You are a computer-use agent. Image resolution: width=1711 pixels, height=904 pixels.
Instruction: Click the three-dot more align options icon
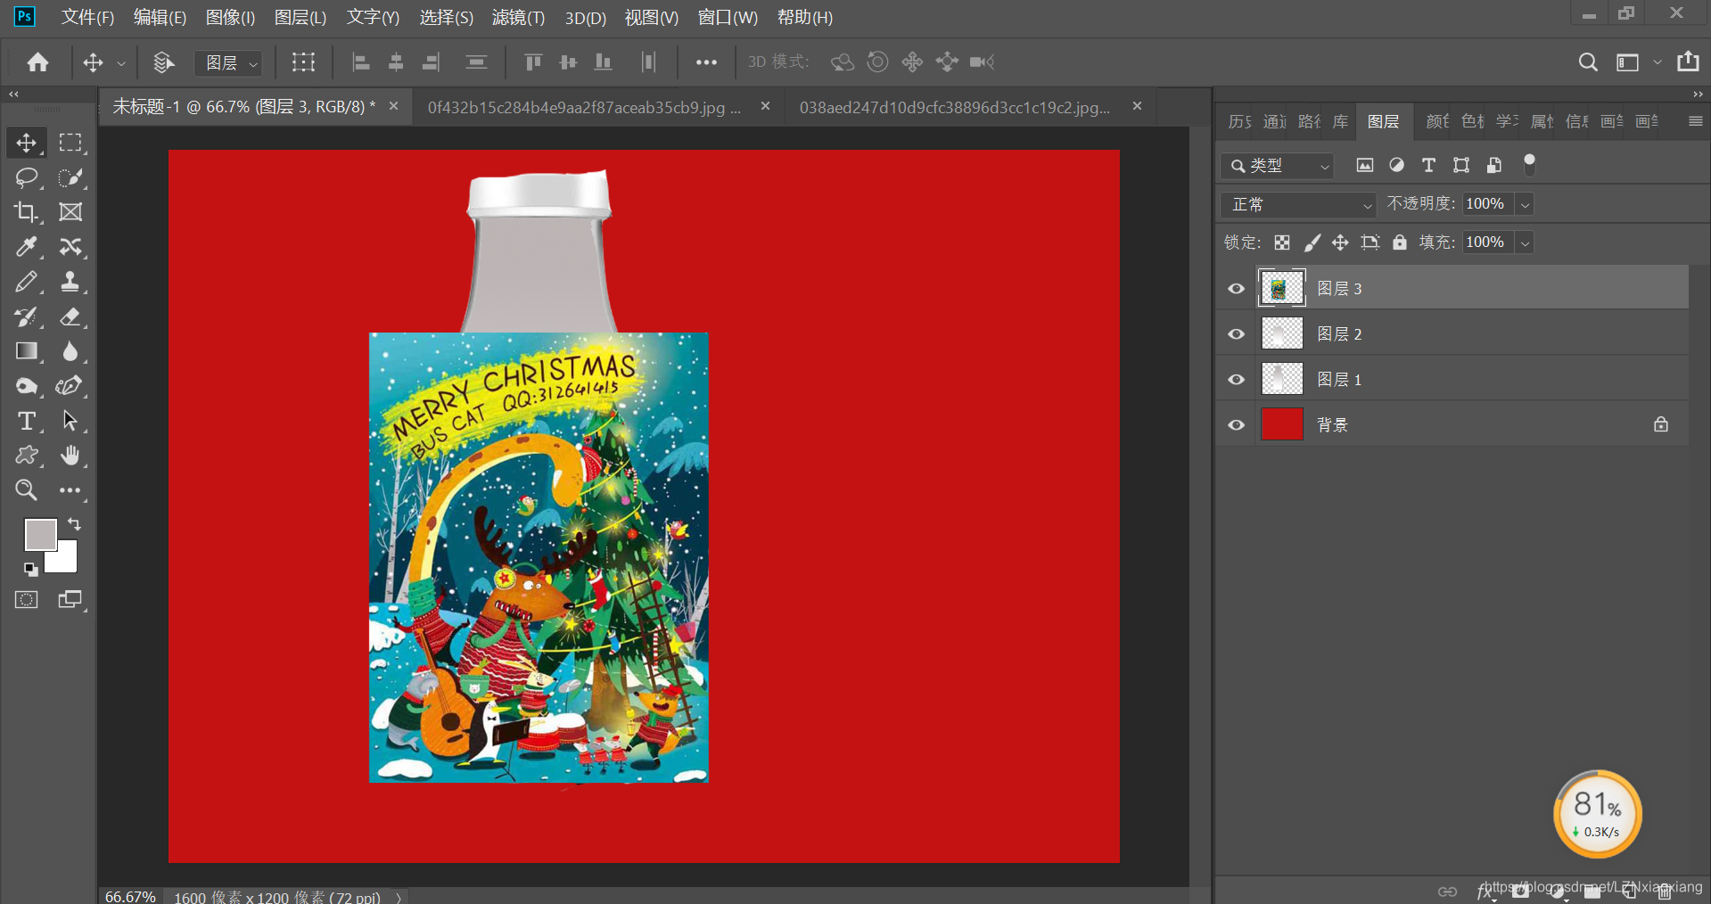click(x=706, y=62)
